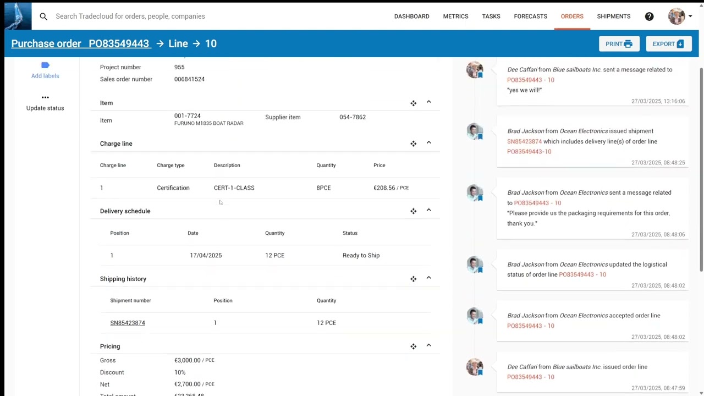Collapse the Delivery schedule section

(429, 210)
